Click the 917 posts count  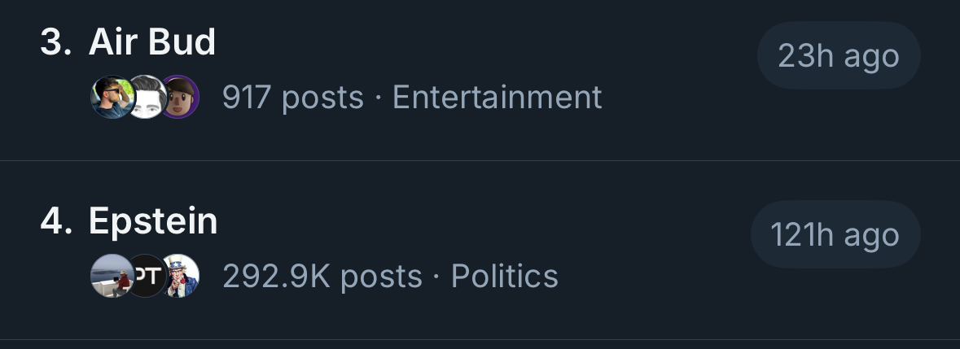click(x=292, y=98)
